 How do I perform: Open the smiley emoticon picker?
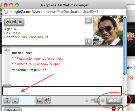(15, 100)
